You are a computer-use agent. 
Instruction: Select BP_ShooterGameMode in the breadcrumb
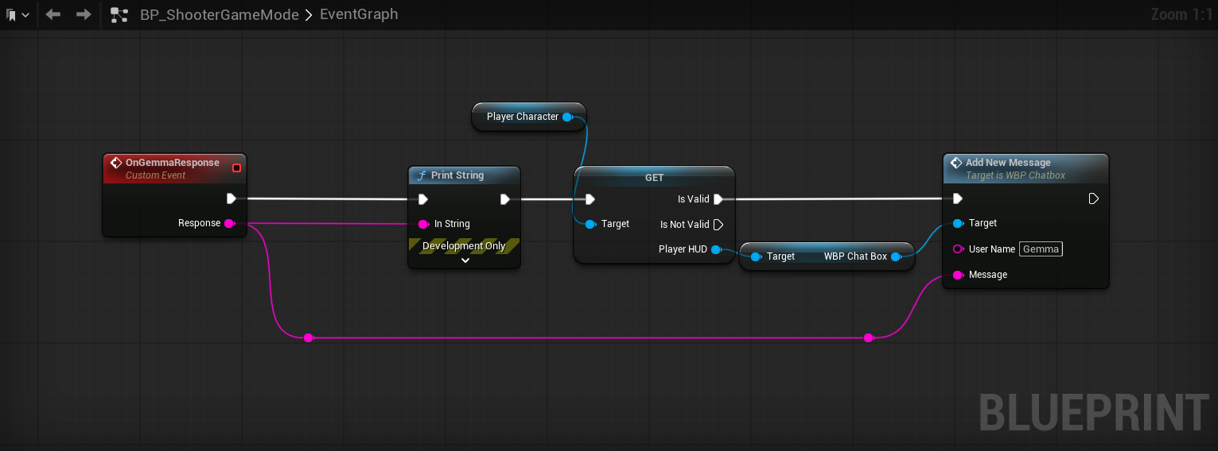point(219,15)
